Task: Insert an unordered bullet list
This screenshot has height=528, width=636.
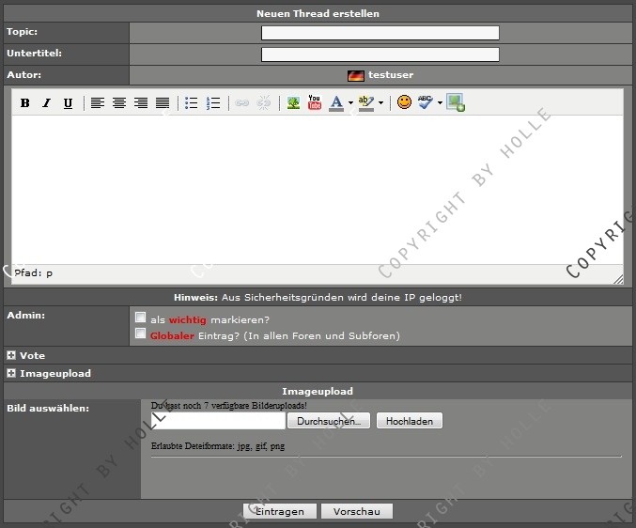Action: 192,103
